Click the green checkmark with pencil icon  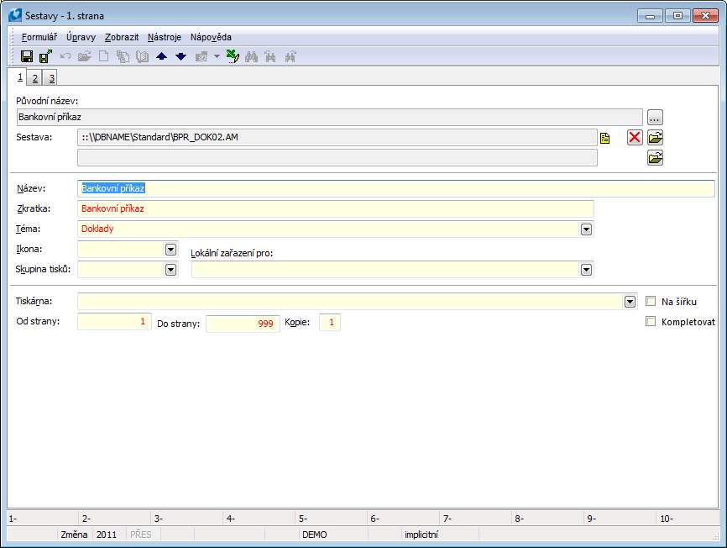(233, 56)
